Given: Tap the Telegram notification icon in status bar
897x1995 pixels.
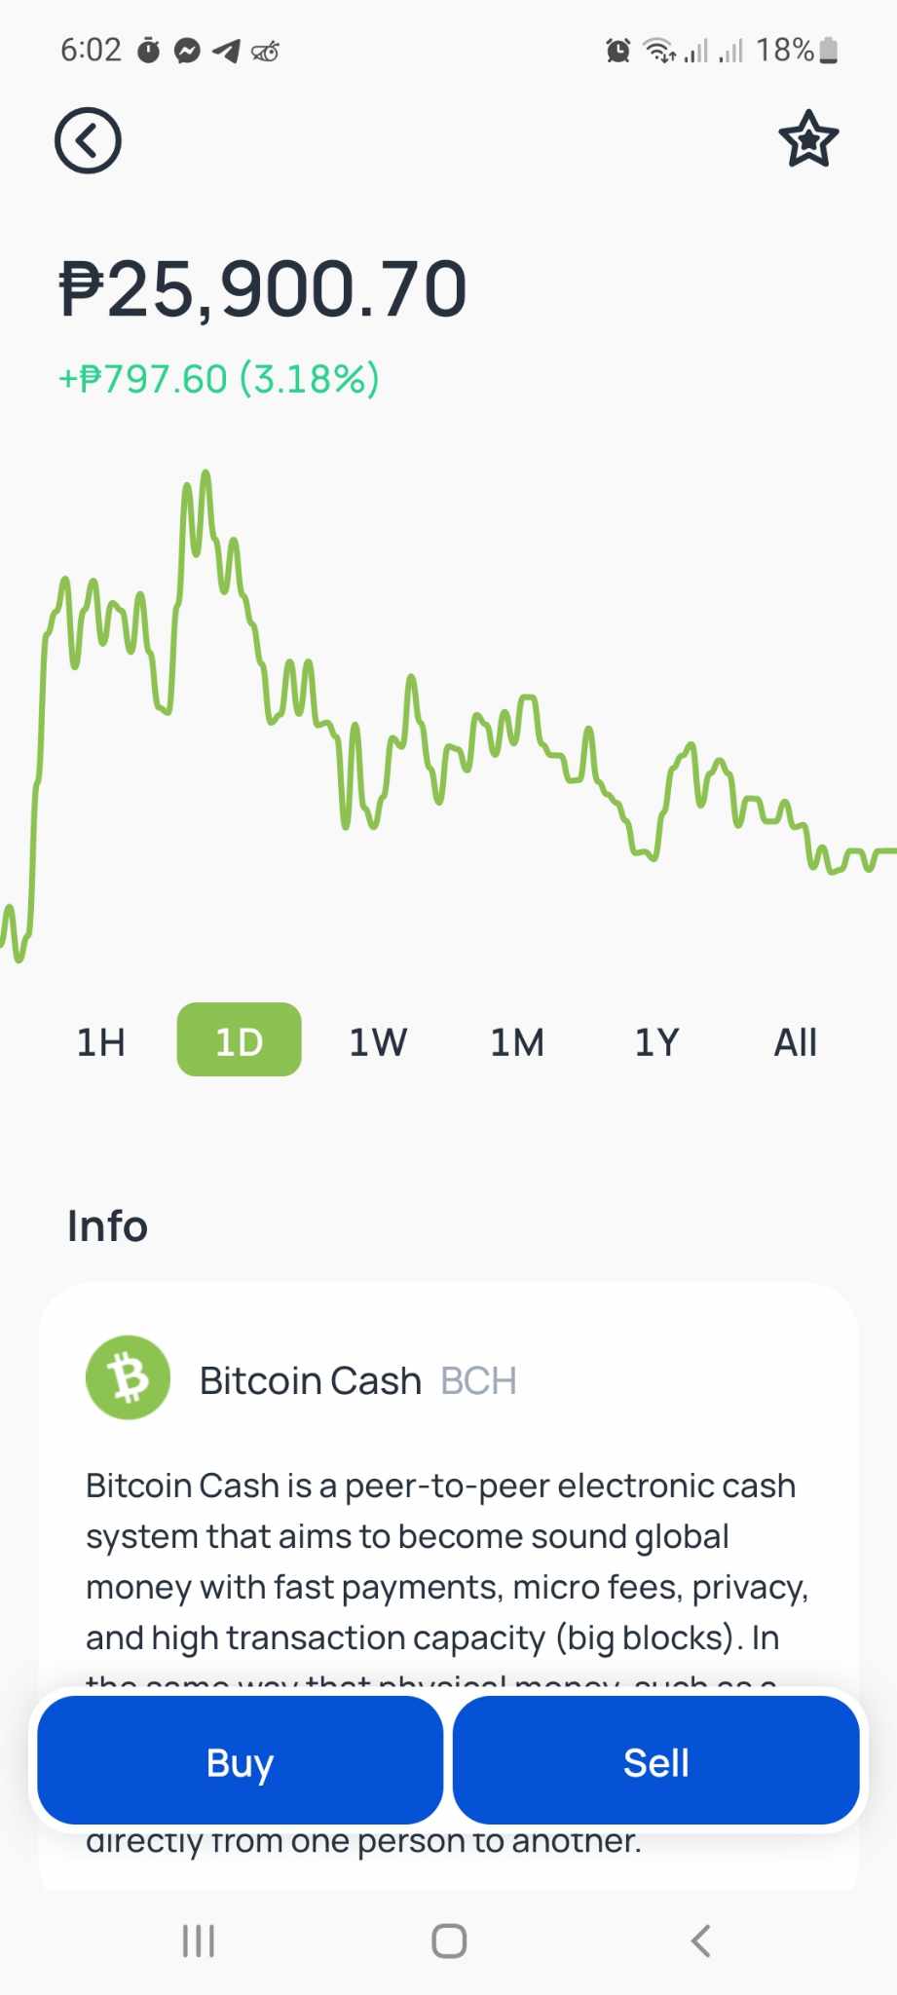Looking at the screenshot, I should point(226,50).
